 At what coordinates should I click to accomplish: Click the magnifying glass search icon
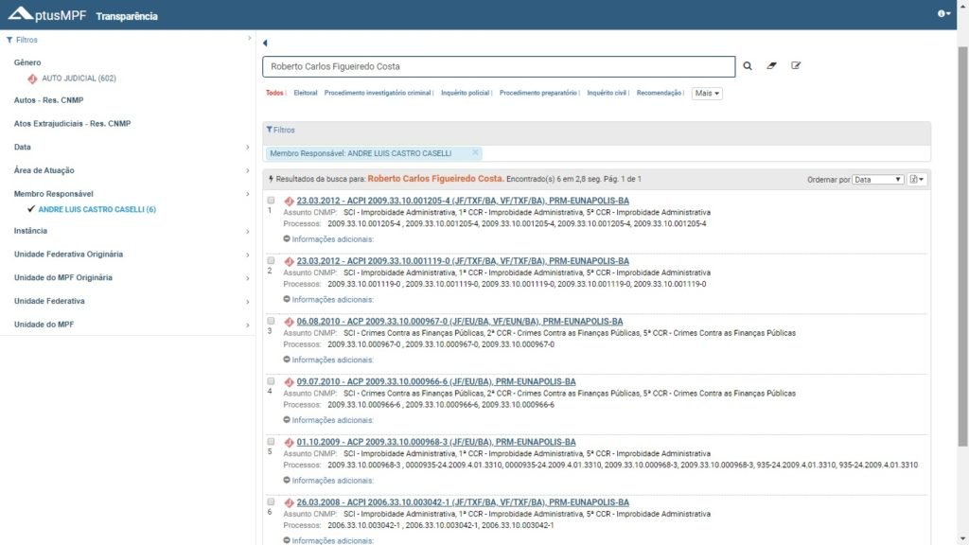pos(748,66)
